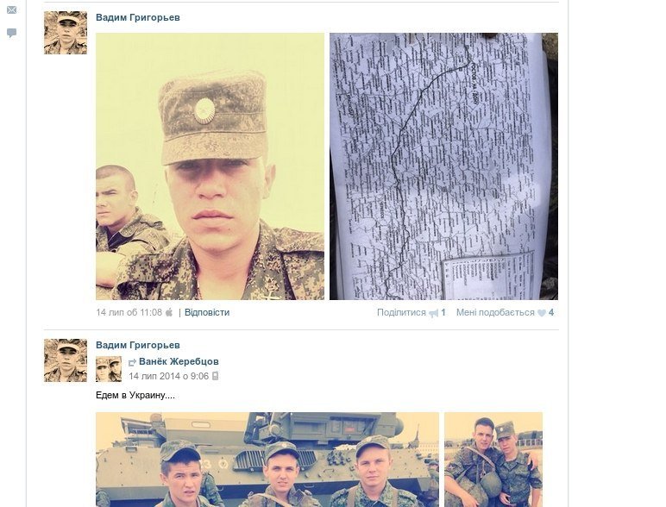The height and width of the screenshot is (507, 666).
Task: Open Вадим Григорьев name on second post
Action: [x=138, y=345]
